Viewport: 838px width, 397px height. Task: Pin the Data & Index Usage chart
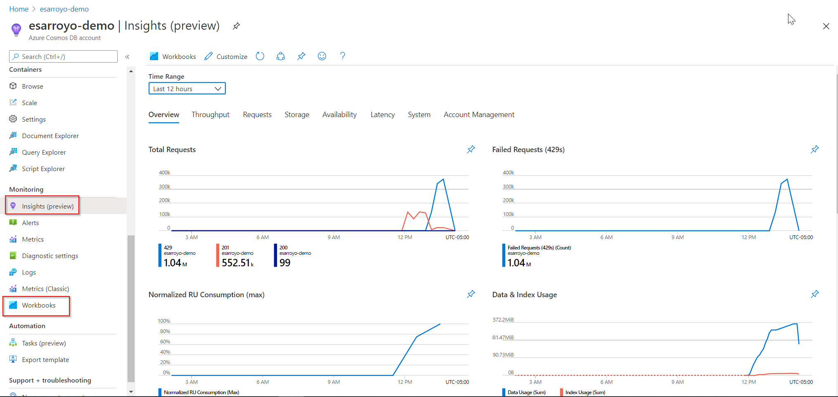tap(815, 294)
